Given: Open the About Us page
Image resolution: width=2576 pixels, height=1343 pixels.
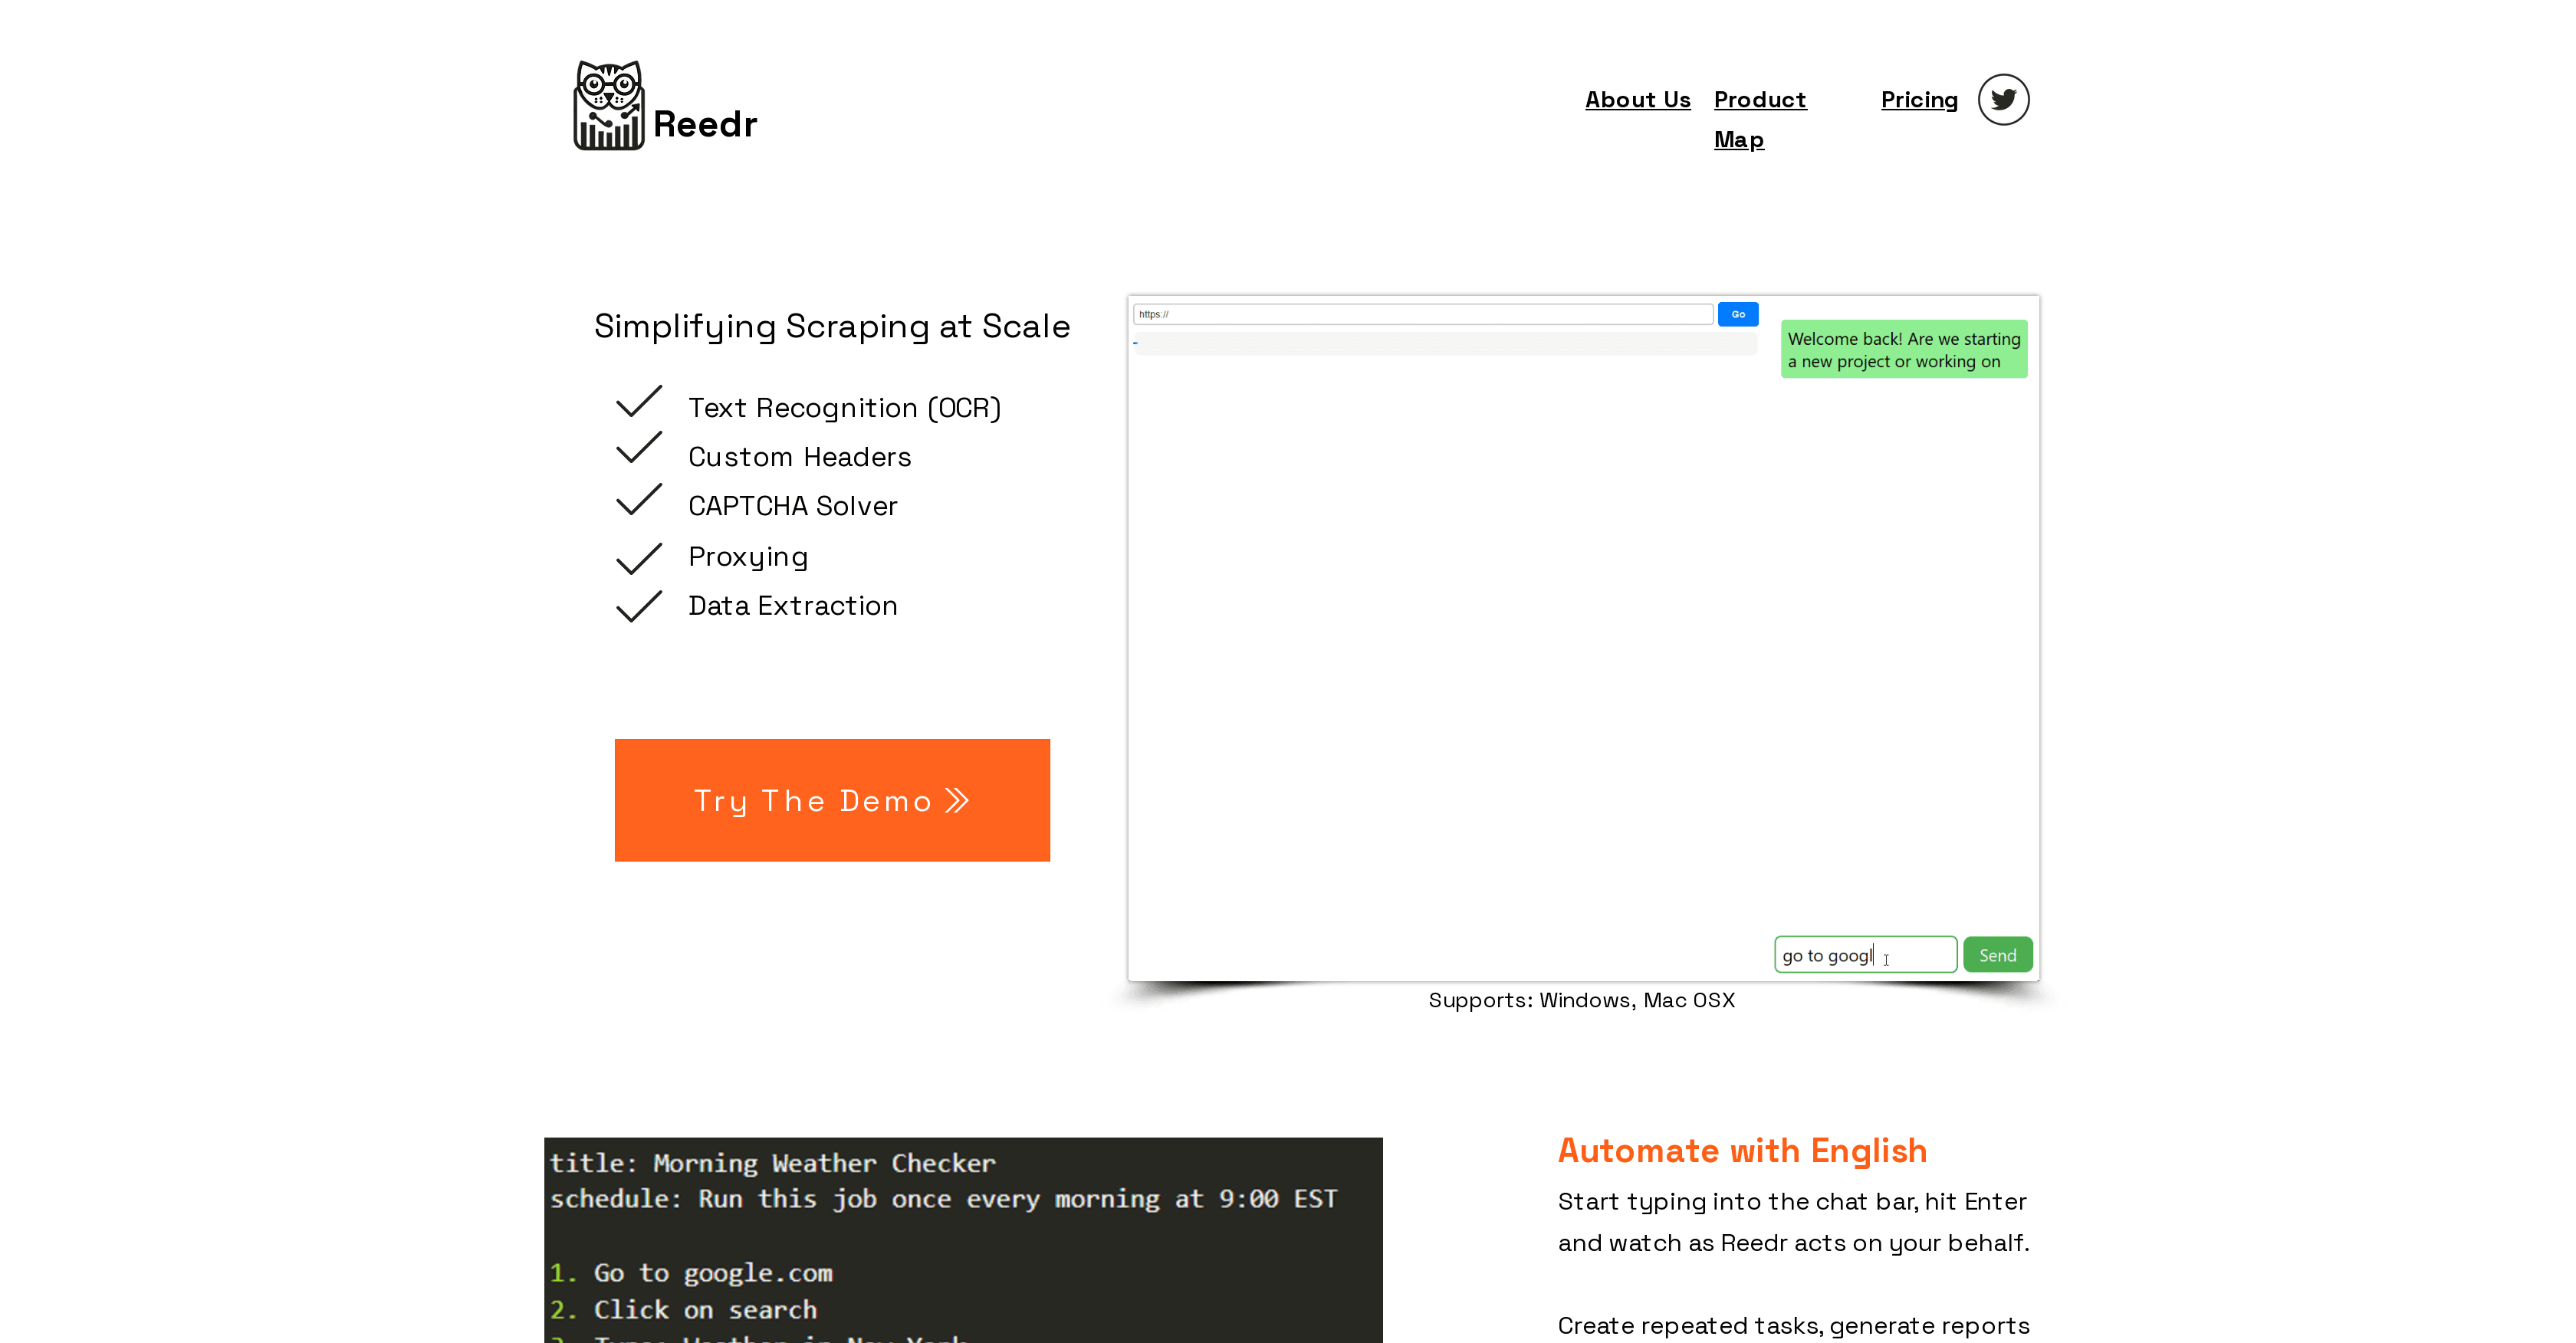Looking at the screenshot, I should [1637, 99].
